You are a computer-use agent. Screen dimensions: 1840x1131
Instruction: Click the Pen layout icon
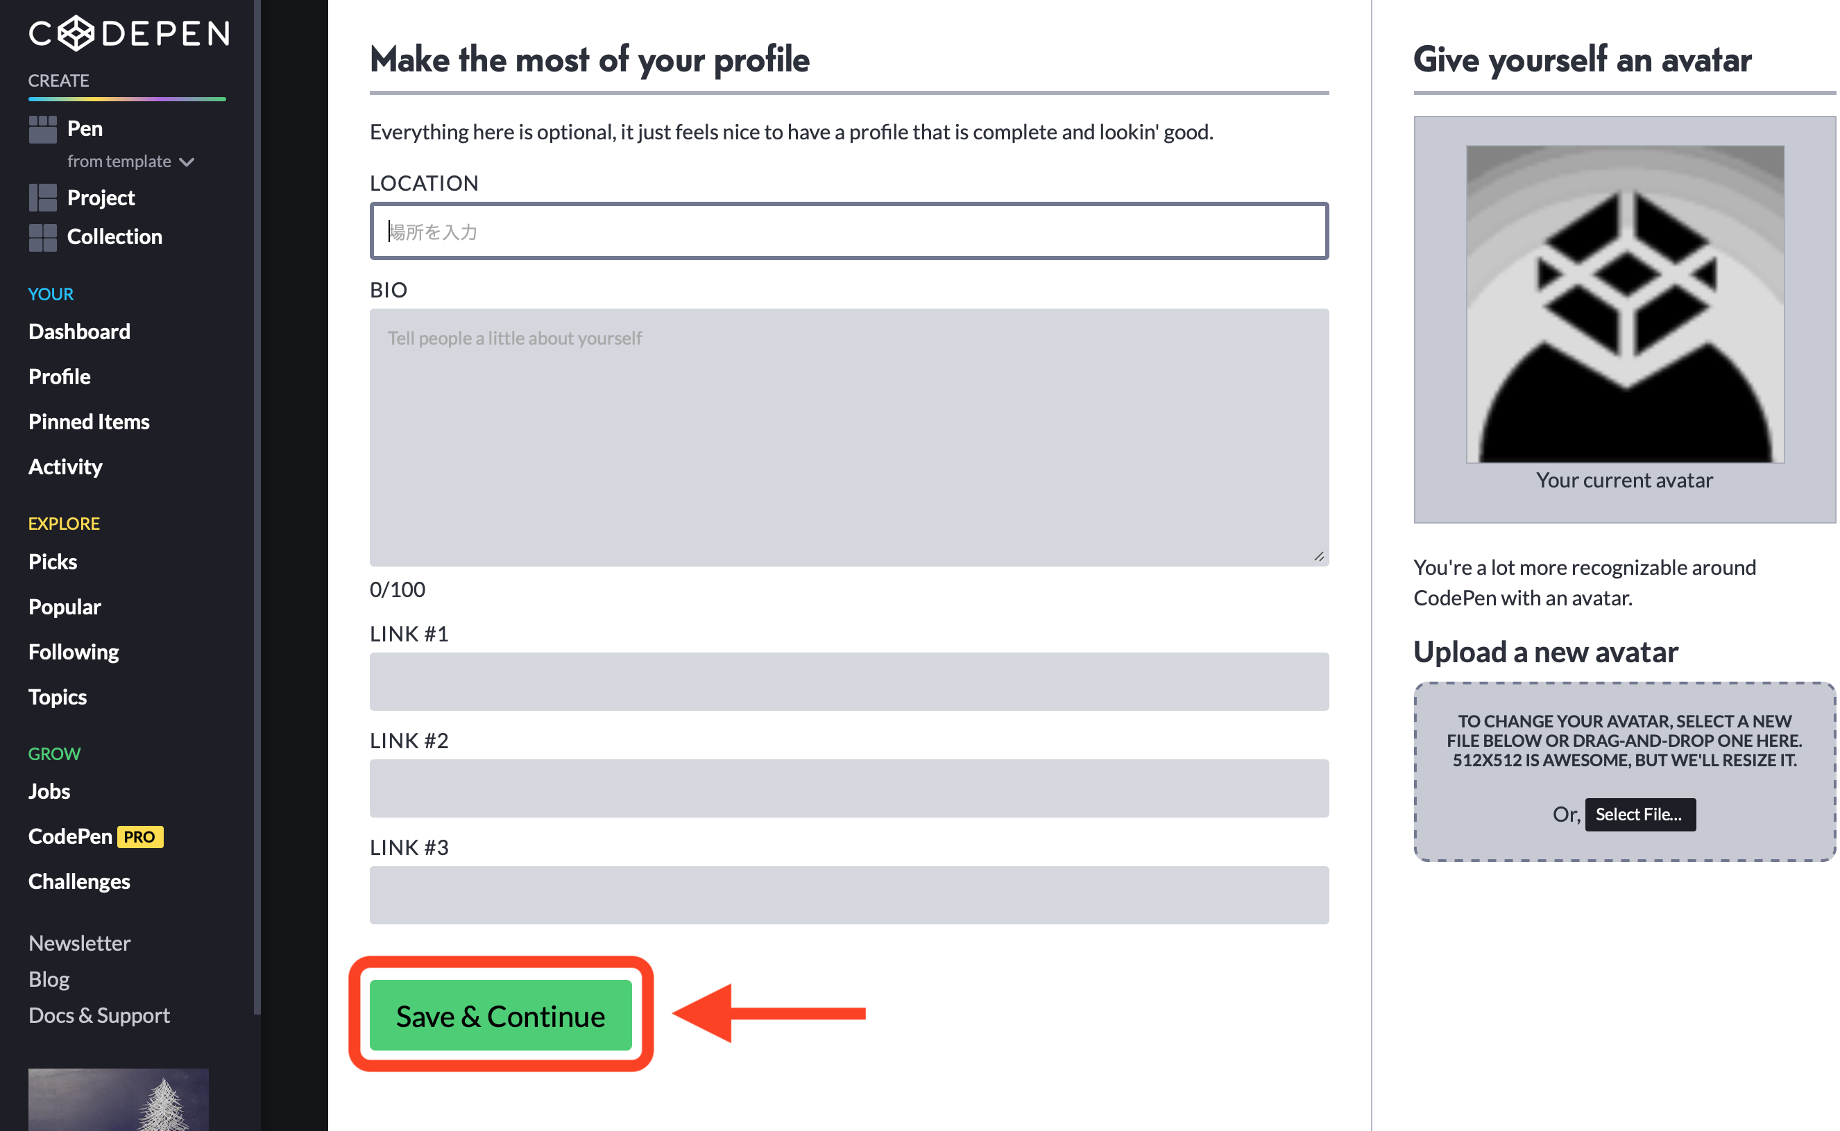click(x=42, y=130)
